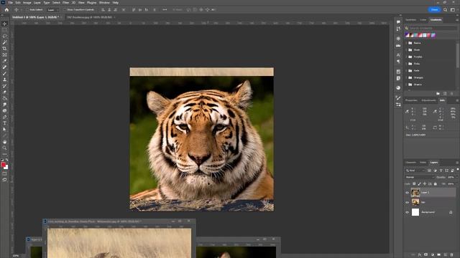The image size is (460, 258).
Task: Toggle lock all padlock icon
Action: pyautogui.click(x=436, y=184)
